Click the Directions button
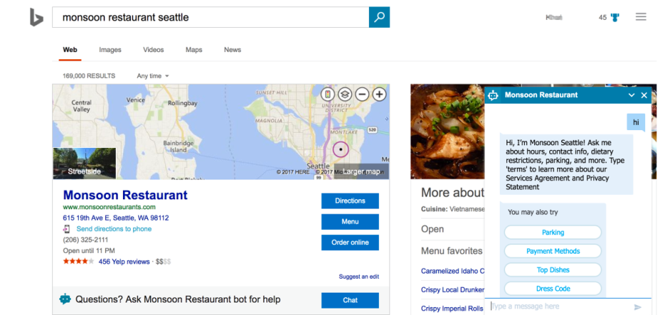 pos(350,201)
